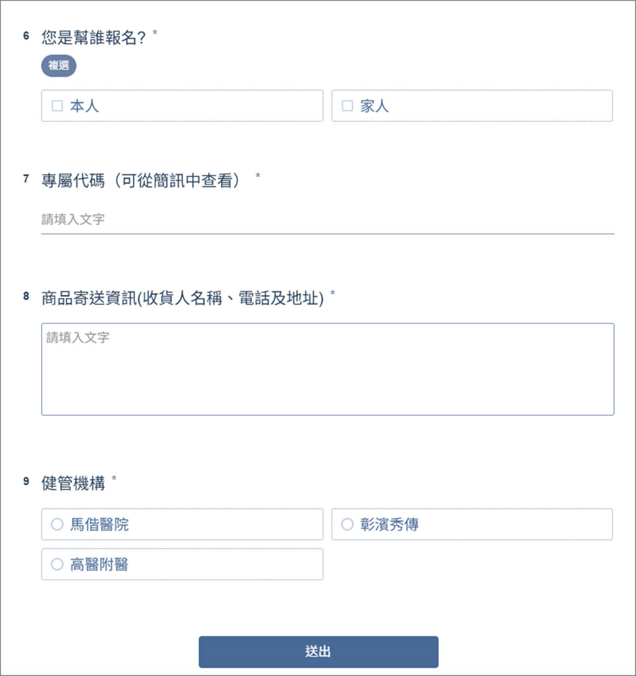Select the 馬偕醫院 radio button
This screenshot has width=636, height=676.
(x=57, y=524)
